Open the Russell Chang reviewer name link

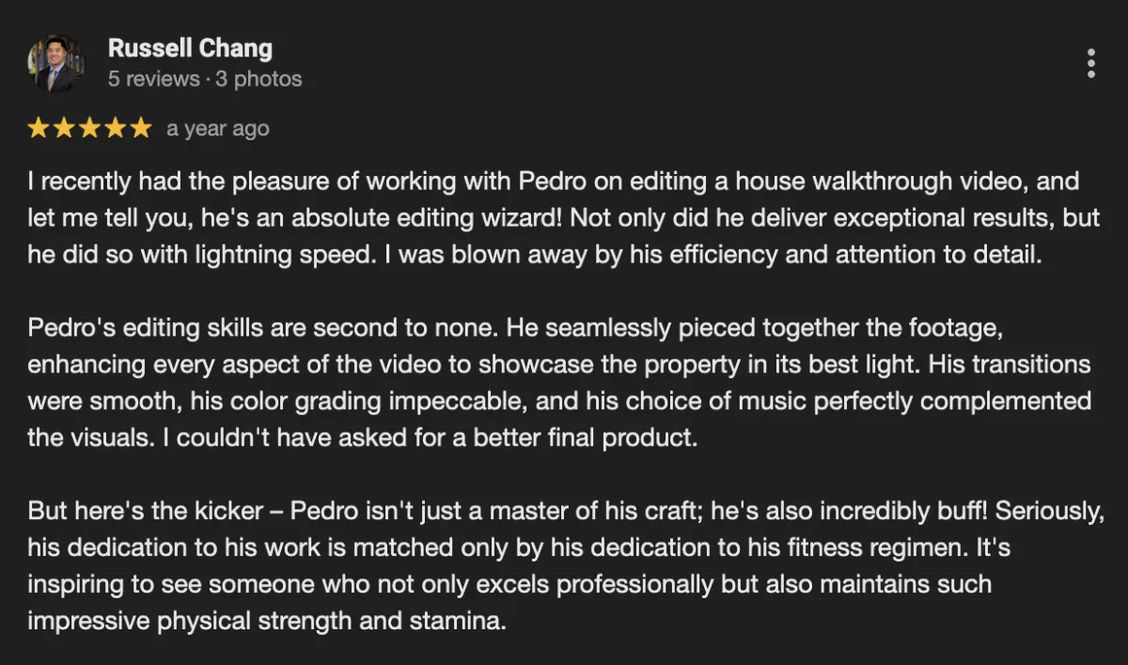point(190,48)
